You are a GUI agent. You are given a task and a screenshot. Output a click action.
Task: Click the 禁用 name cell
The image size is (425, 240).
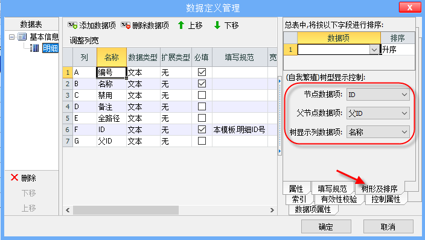pyautogui.click(x=112, y=95)
